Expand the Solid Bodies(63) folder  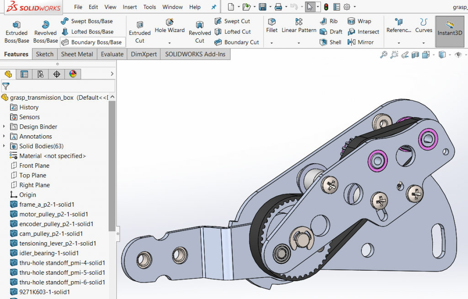pos(4,146)
